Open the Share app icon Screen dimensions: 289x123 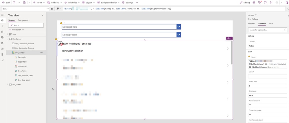pyautogui.click(x=254, y=3)
